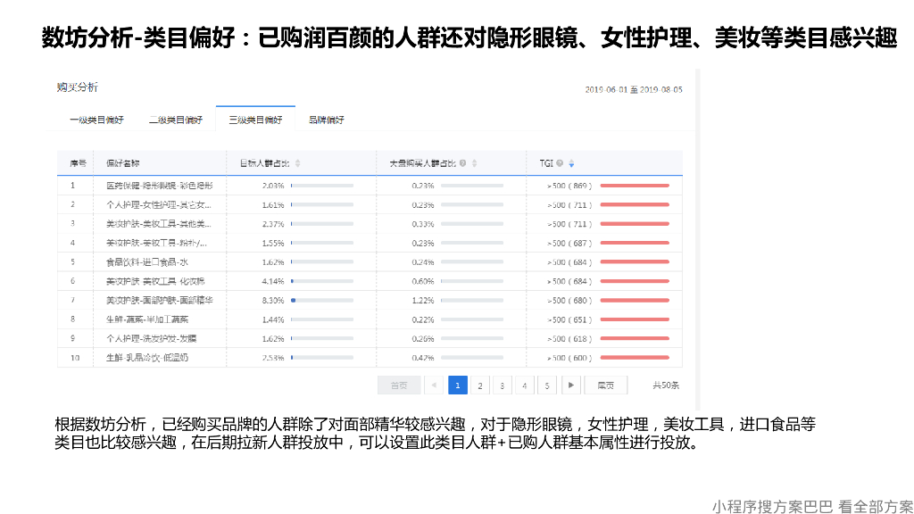Jump to page 3 in pagination
914x514 pixels.
(502, 385)
